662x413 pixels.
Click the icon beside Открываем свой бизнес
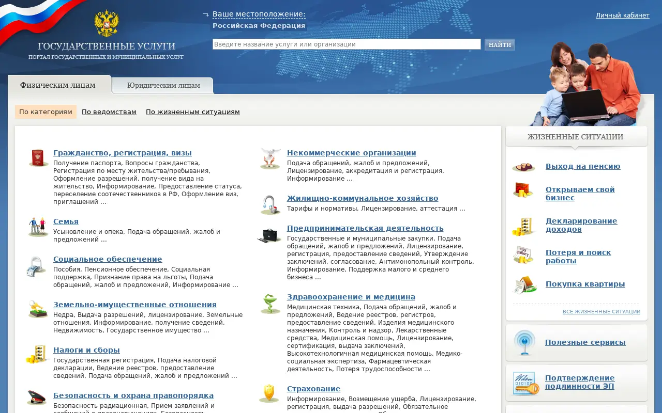click(523, 190)
